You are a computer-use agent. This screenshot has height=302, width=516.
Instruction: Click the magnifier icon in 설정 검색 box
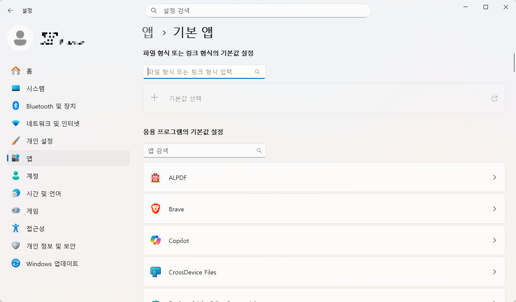(x=154, y=11)
